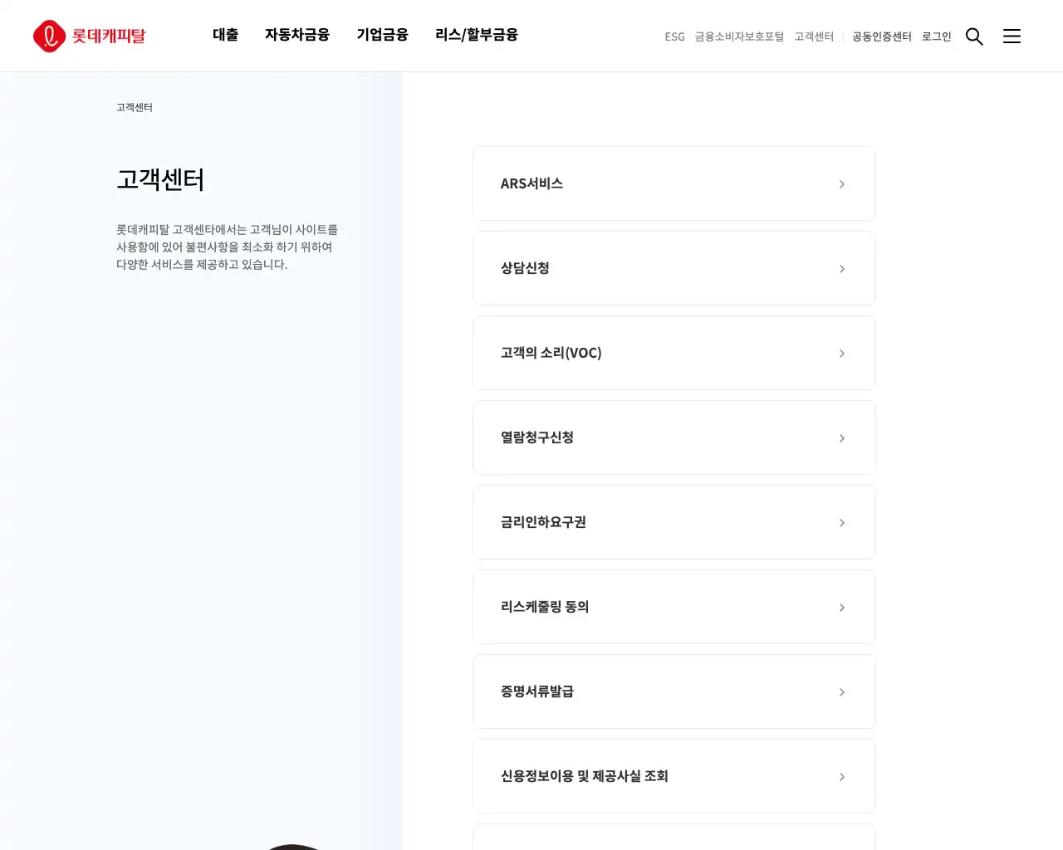
Task: Click the large 고객센터 page heading
Action: tap(160, 179)
